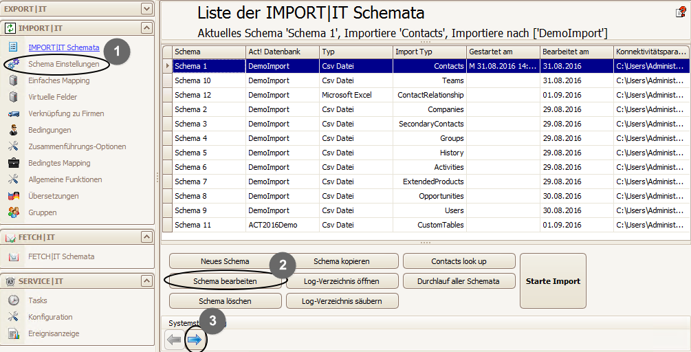
Task: Click the IMPORT|IT panel header icon
Action: 10,28
